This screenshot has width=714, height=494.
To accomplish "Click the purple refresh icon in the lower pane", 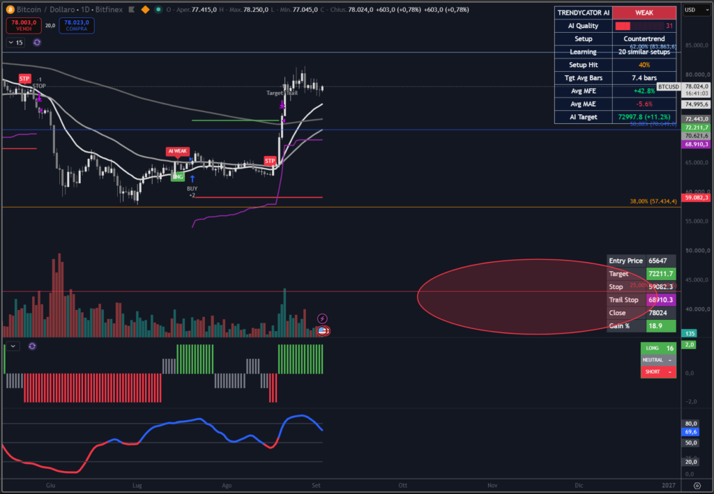I will [32, 346].
